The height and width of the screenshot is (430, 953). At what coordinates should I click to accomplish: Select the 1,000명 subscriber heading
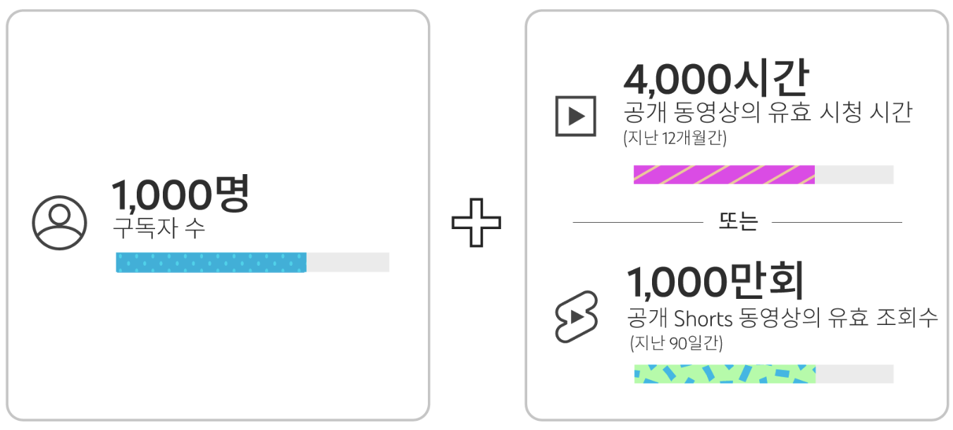click(x=181, y=195)
